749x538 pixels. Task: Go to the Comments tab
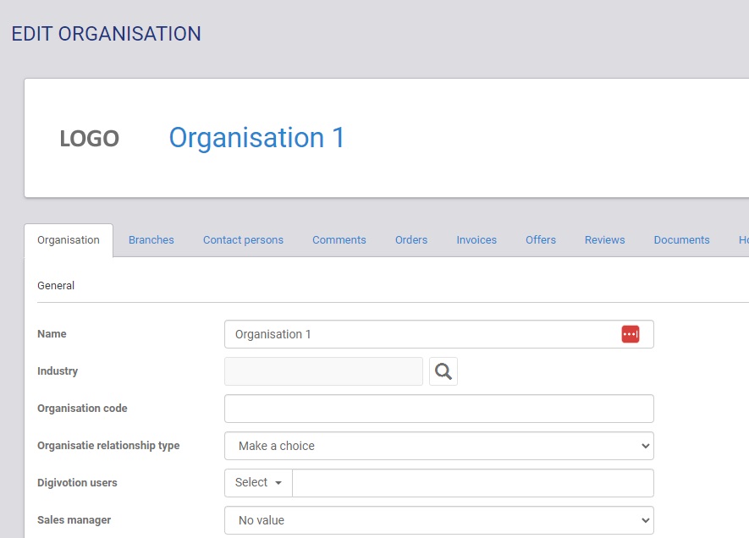click(x=339, y=240)
